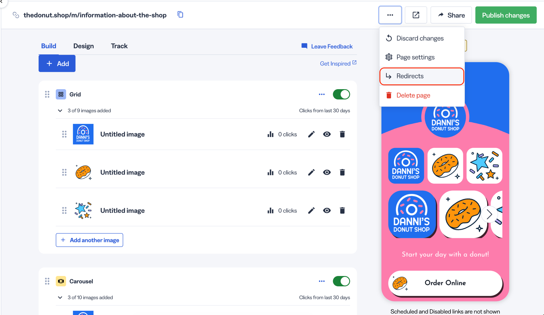Open the Danni's Donut Shop image thumbnail

[x=83, y=134]
